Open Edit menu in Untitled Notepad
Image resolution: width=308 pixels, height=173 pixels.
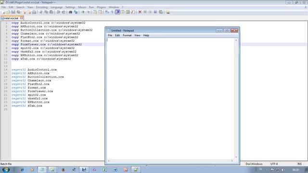tap(117, 35)
